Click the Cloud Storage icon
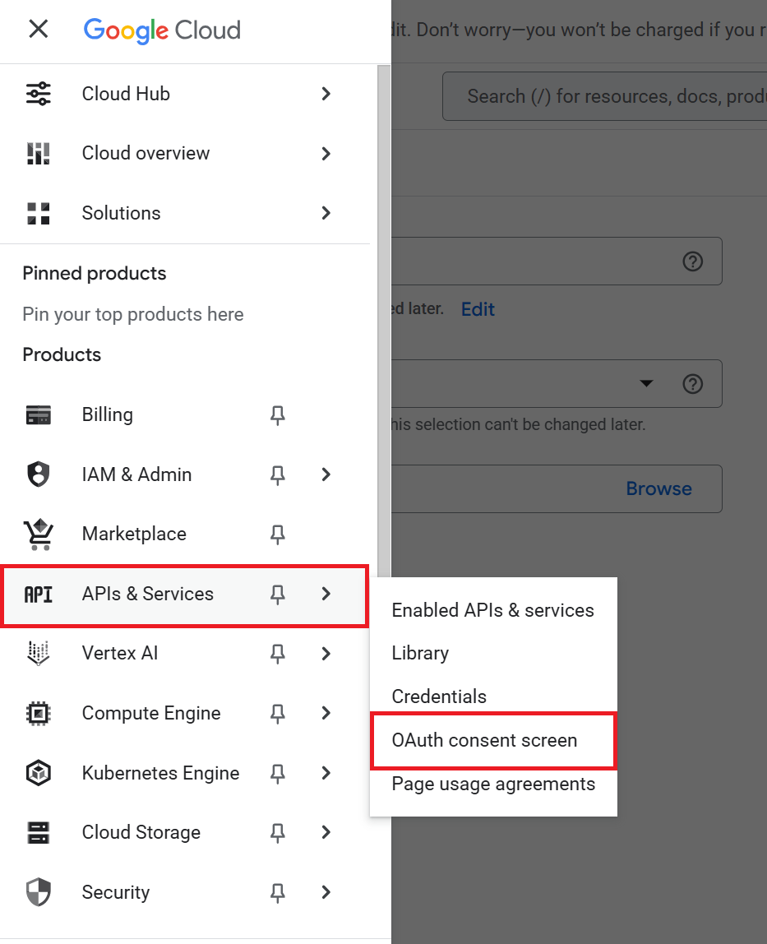Image resolution: width=767 pixels, height=944 pixels. [39, 832]
